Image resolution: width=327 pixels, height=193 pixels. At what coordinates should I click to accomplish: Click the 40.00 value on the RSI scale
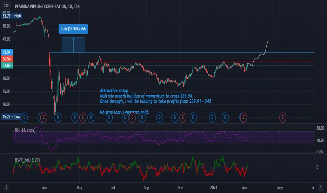(x=320, y=140)
